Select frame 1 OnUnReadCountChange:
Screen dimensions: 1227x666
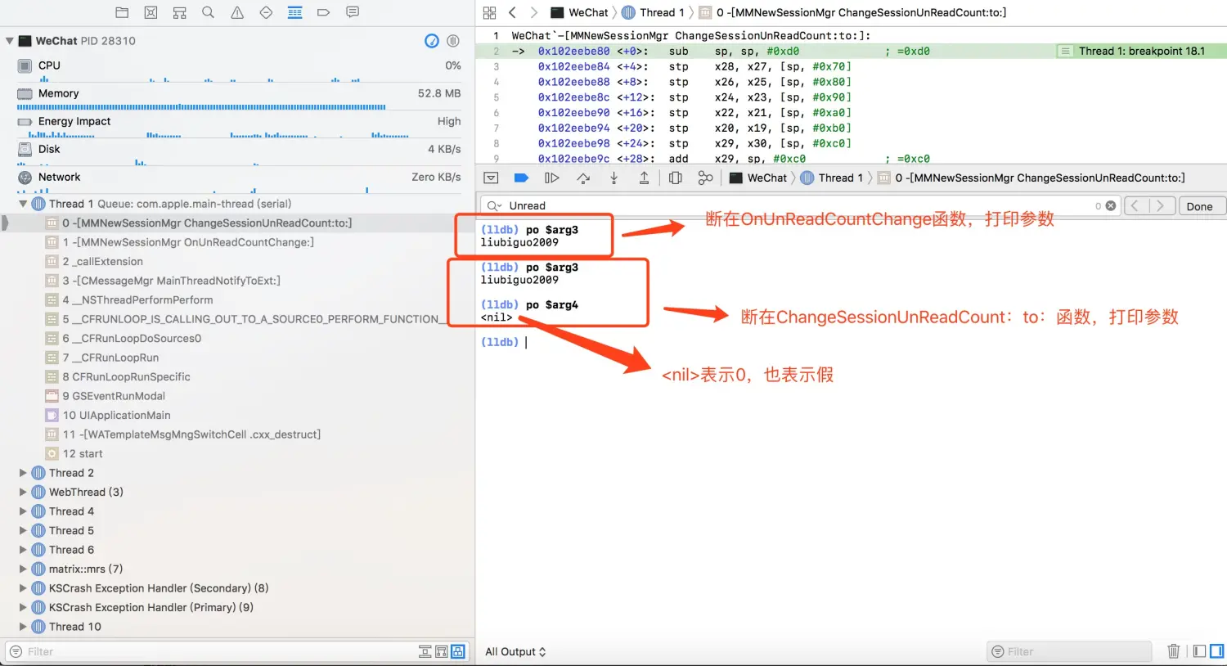(x=237, y=242)
